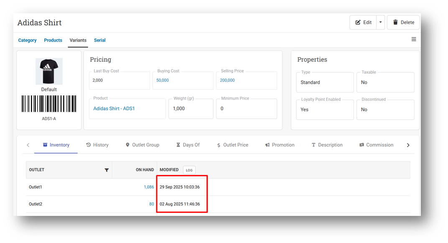The image size is (448, 243).
Task: Click the MODIFIED column header
Action: 169,170
